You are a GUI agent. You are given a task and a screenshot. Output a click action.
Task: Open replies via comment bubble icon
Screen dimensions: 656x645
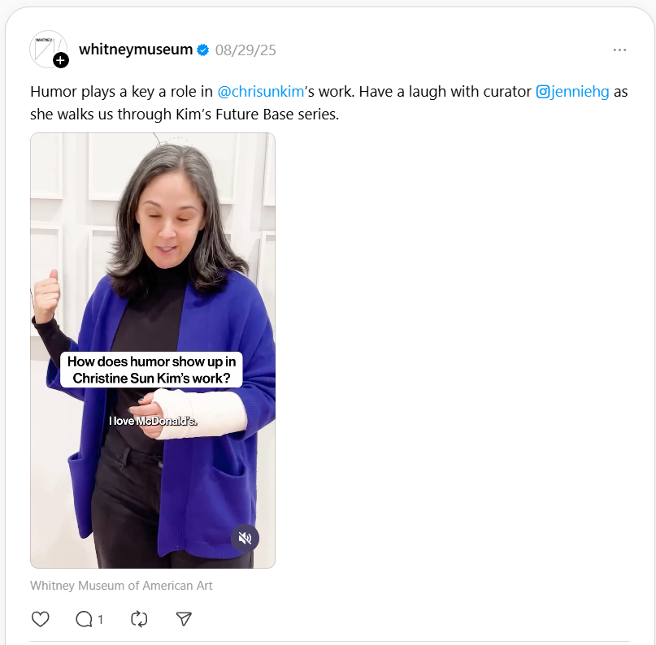[84, 619]
